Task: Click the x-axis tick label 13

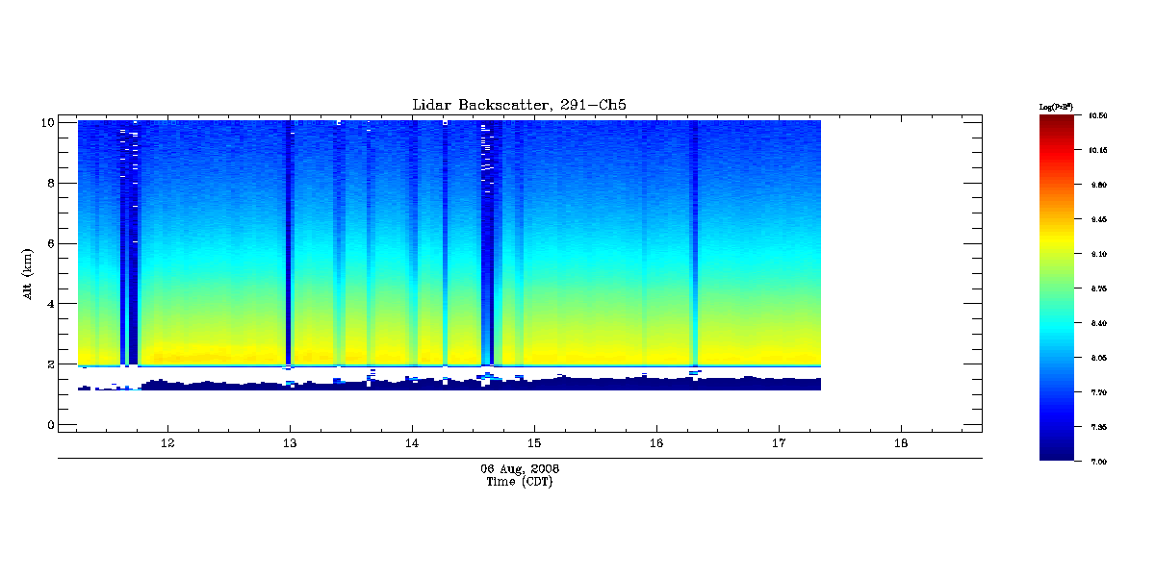Action: tap(290, 443)
